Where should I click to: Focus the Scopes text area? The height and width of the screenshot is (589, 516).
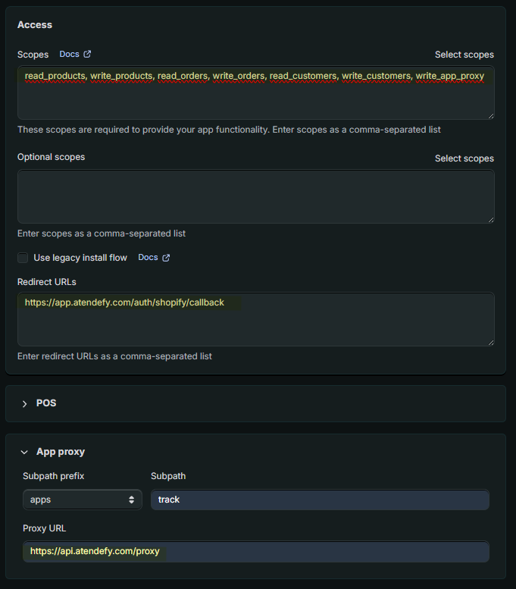coord(256,92)
